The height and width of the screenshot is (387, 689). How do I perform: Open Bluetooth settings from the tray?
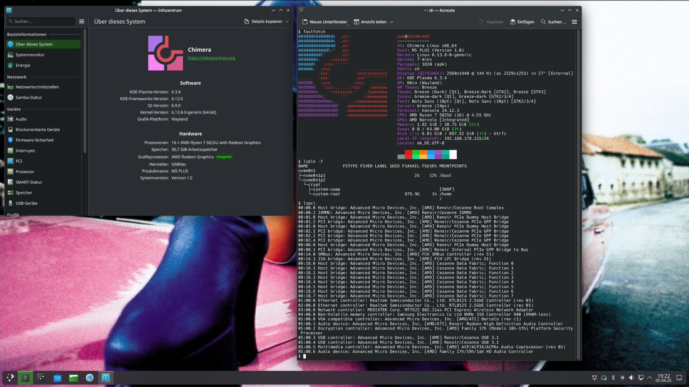point(613,378)
